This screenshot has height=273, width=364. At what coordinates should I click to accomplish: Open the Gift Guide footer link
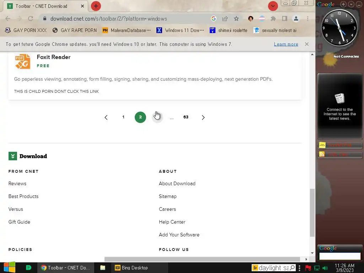(x=19, y=222)
